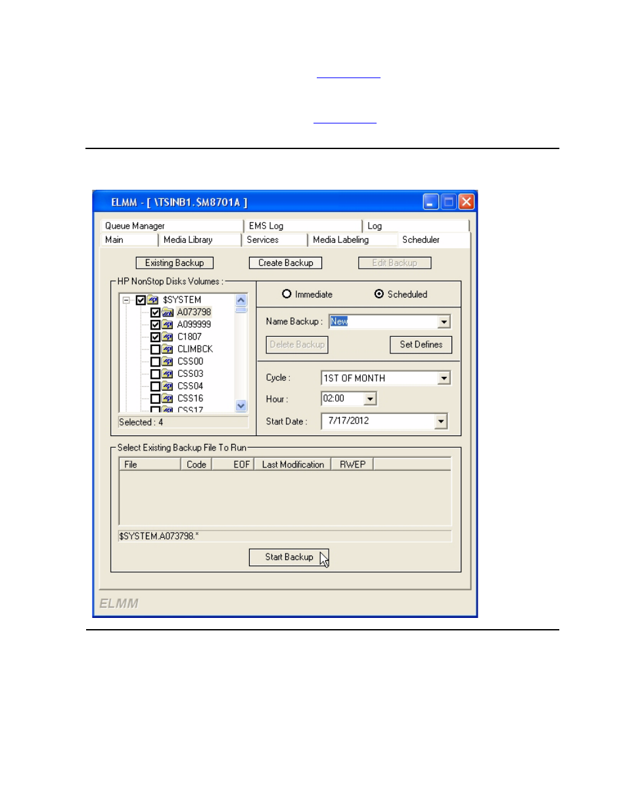627x811 pixels.
Task: Minimize the ELMM window
Action: coord(430,202)
